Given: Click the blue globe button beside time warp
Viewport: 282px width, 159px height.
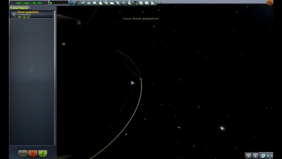Looking at the screenshot, I should (71, 3).
